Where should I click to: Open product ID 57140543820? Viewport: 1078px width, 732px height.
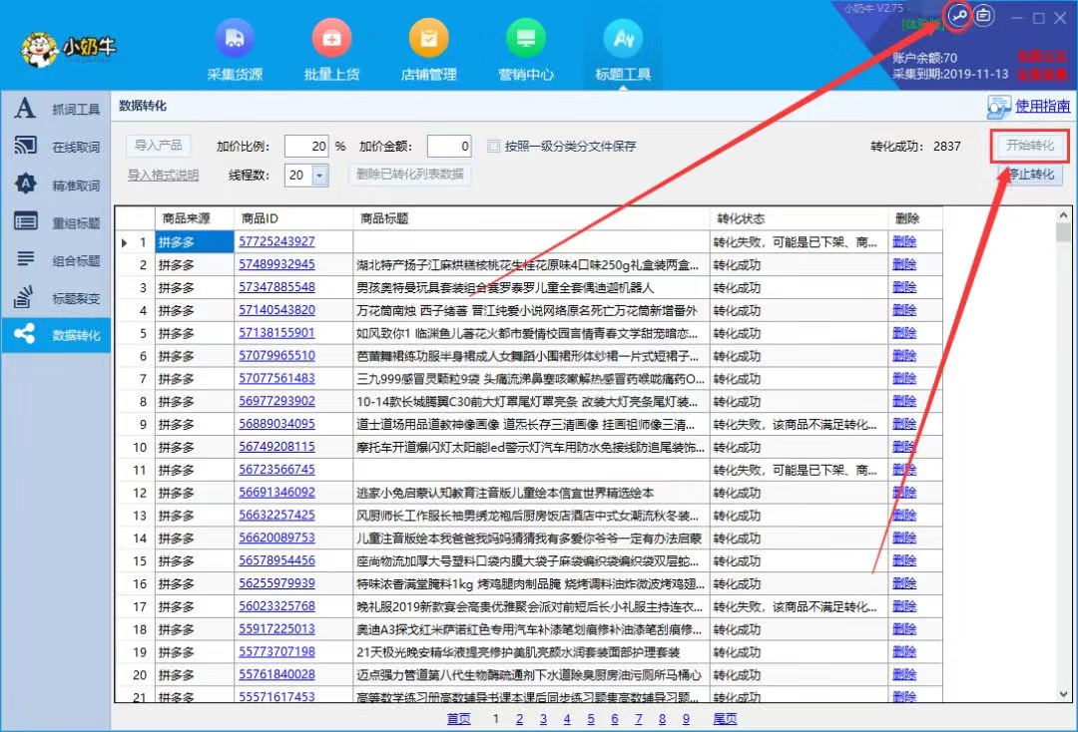[276, 310]
